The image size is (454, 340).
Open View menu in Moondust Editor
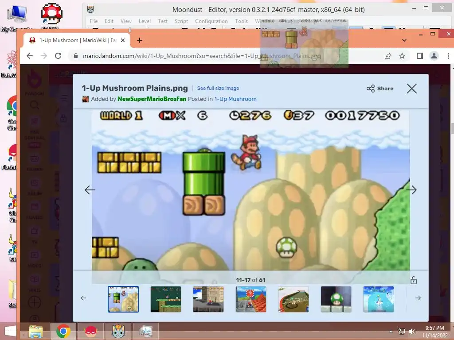(126, 21)
